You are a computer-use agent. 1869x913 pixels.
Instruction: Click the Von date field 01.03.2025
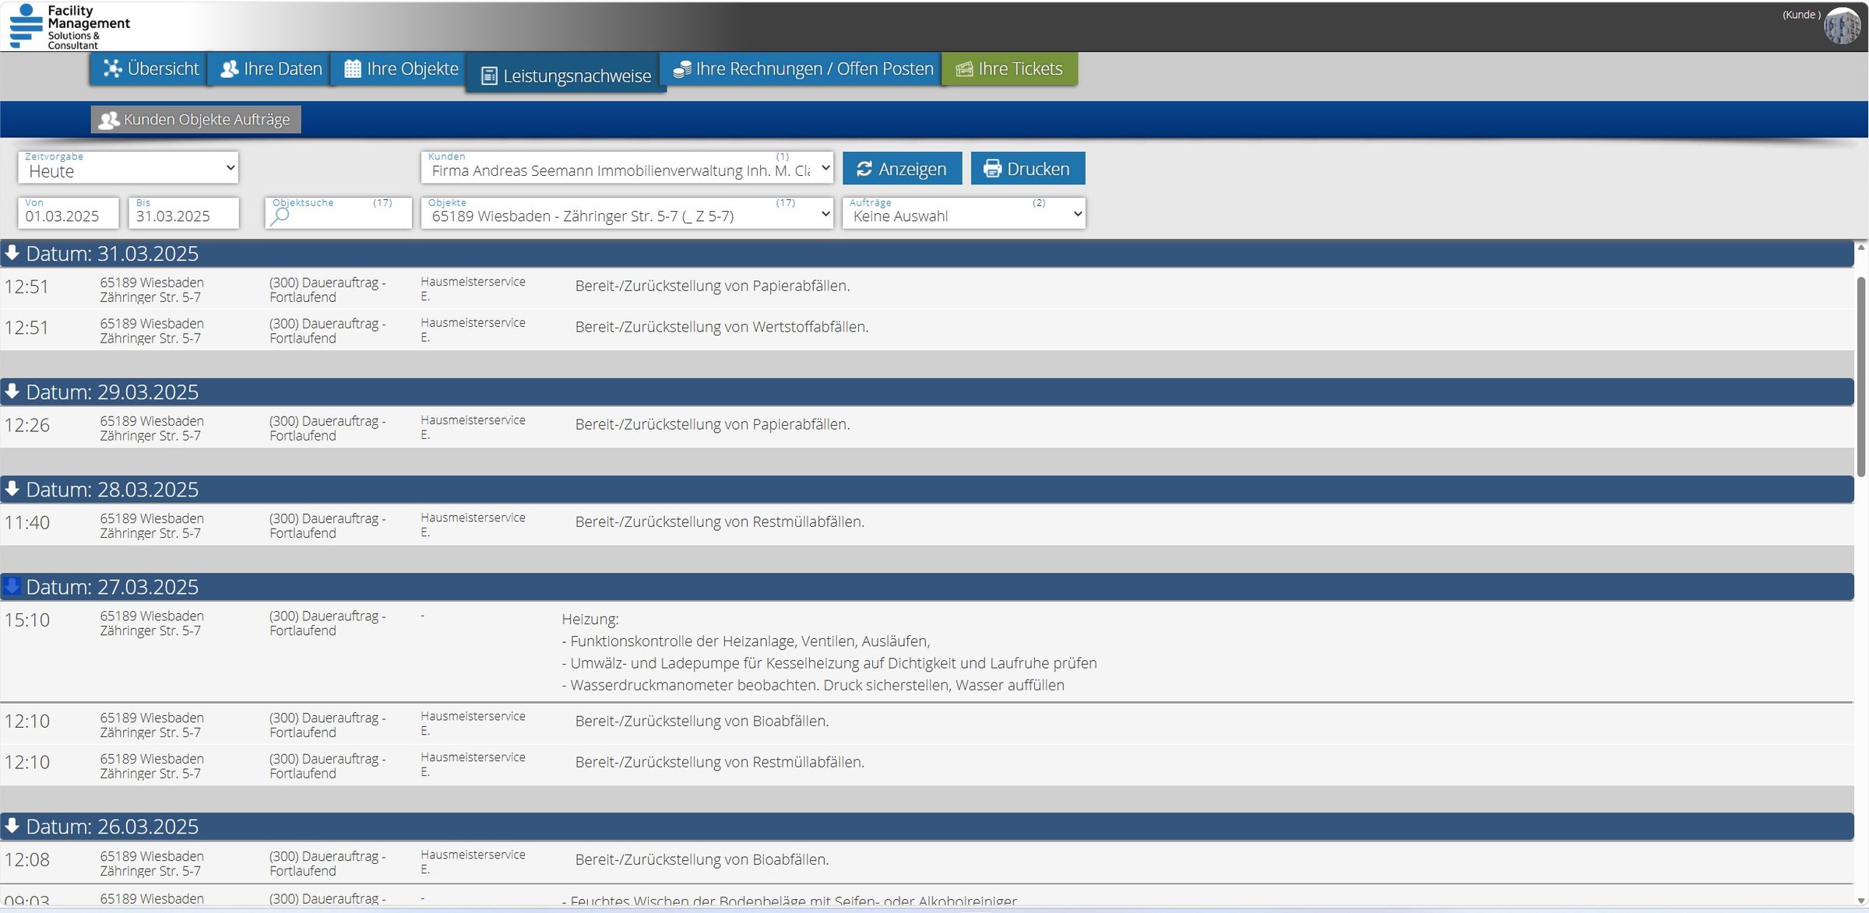[x=69, y=213]
